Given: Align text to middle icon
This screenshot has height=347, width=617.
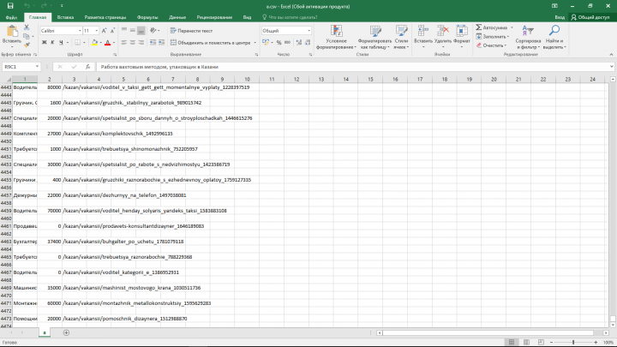Looking at the screenshot, I should coord(133,30).
